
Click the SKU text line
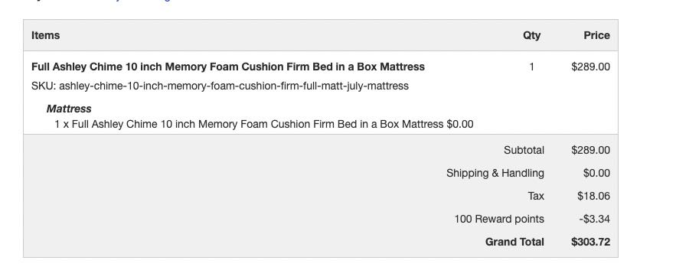click(x=220, y=86)
